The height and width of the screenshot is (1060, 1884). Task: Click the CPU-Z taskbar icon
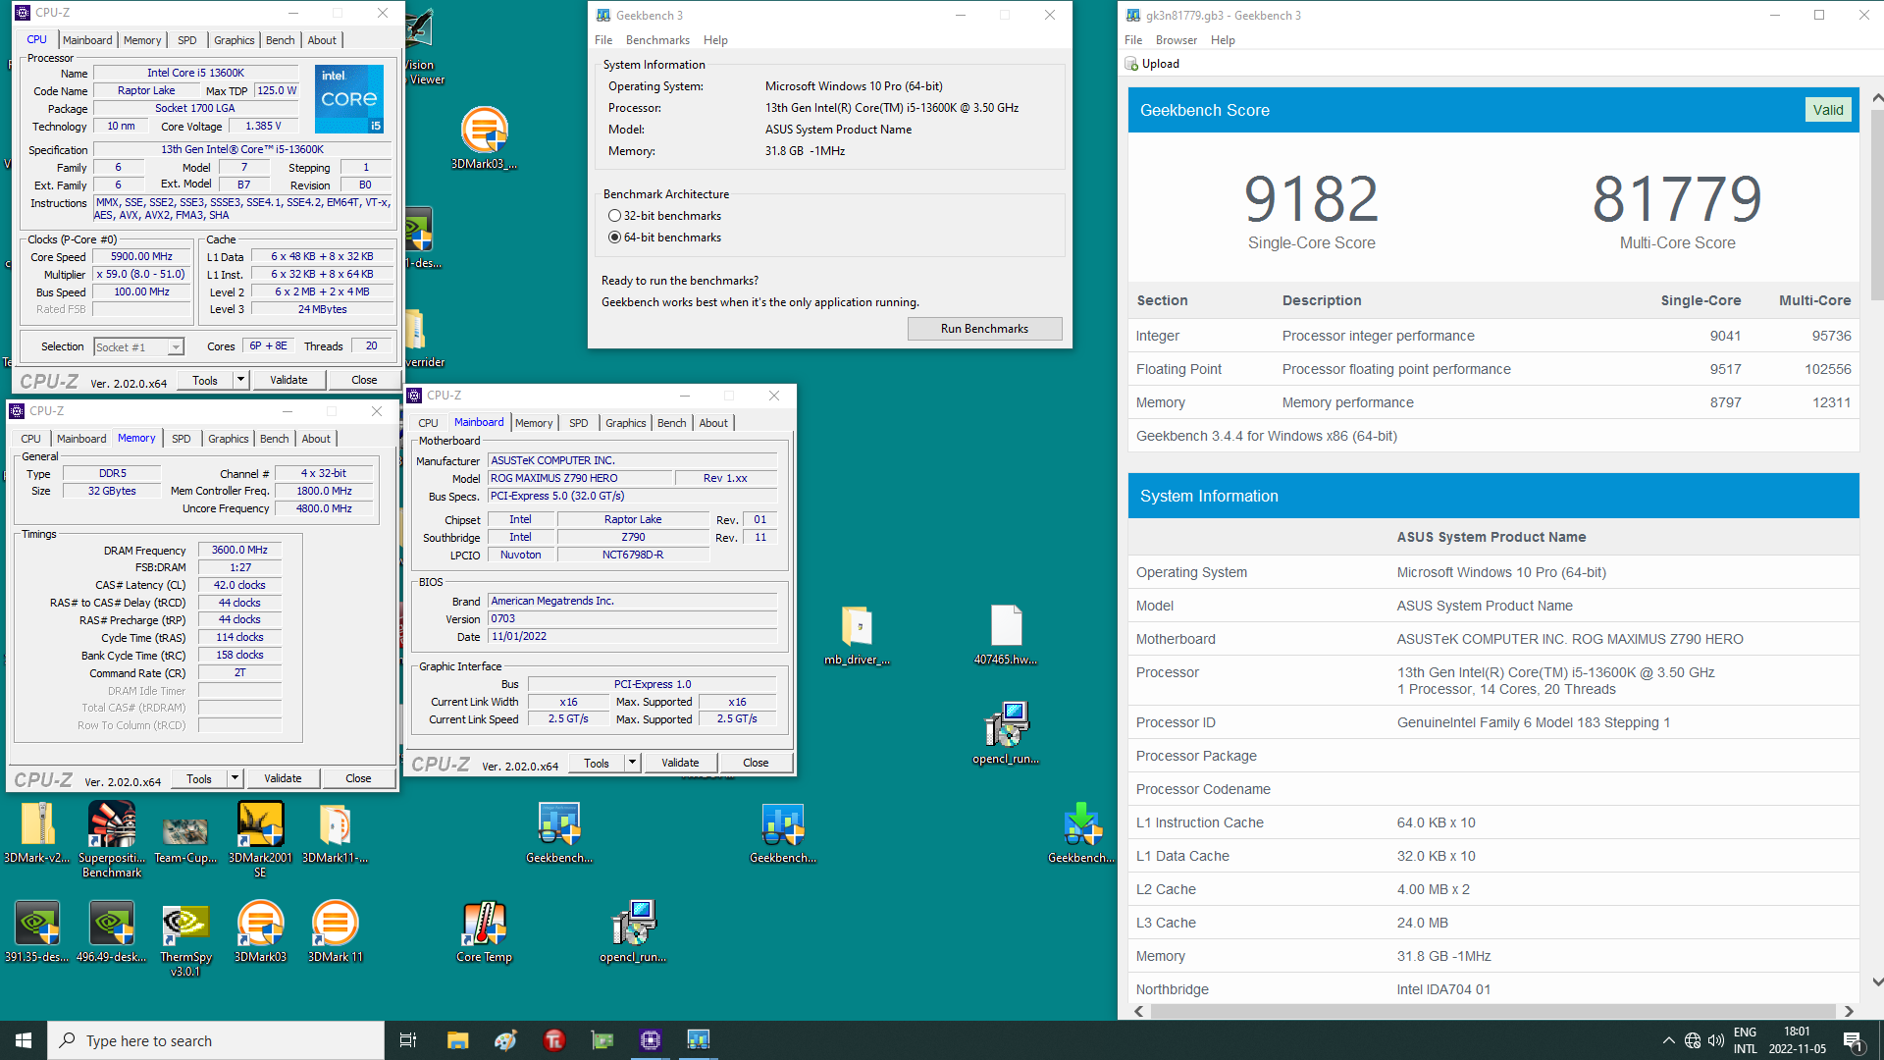(651, 1040)
